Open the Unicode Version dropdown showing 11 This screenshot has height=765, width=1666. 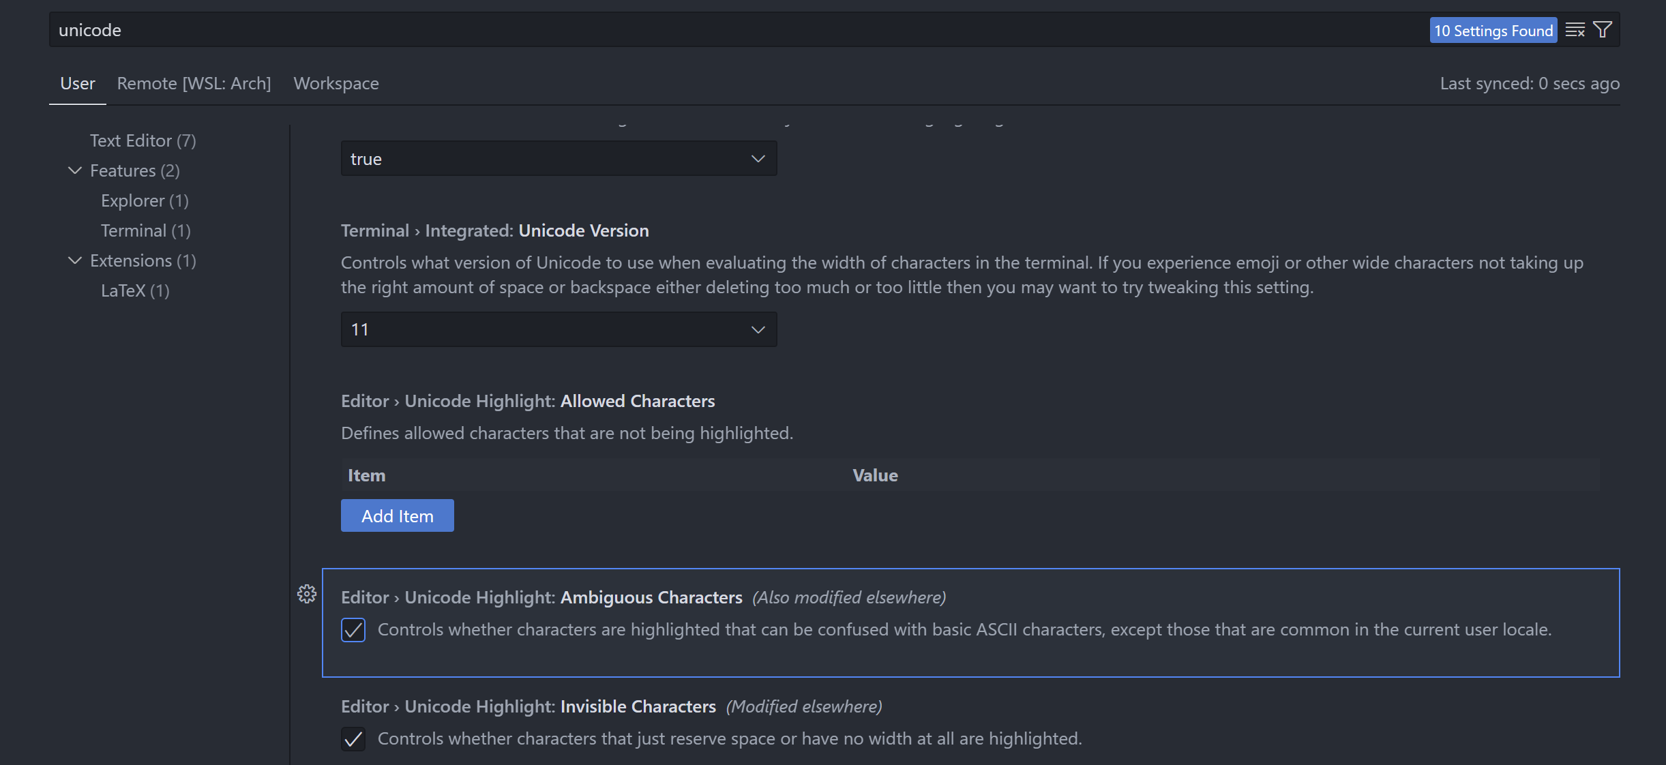[559, 330]
